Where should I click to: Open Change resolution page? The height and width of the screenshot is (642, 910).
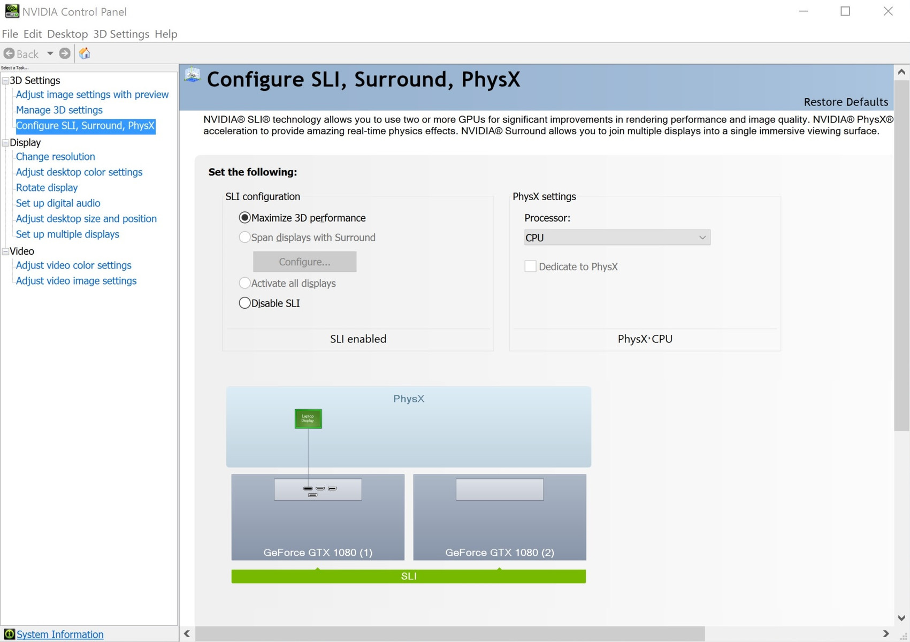[x=56, y=157]
